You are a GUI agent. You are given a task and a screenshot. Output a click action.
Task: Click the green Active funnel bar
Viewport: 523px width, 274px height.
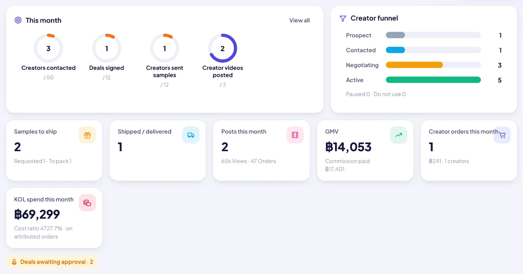[x=433, y=80]
